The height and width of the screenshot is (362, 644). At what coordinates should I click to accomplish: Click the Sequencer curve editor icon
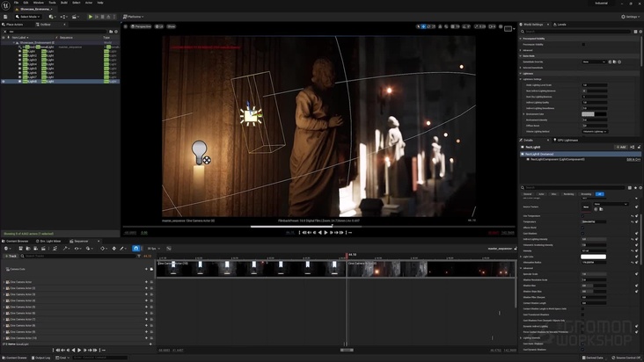[x=169, y=249]
